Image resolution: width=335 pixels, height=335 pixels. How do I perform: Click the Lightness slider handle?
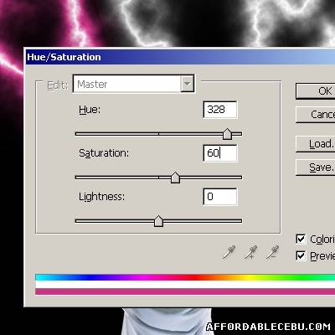point(158,221)
